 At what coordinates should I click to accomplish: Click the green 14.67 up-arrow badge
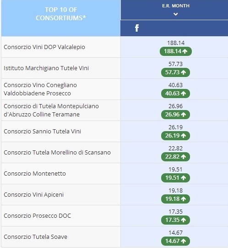coord(175,241)
